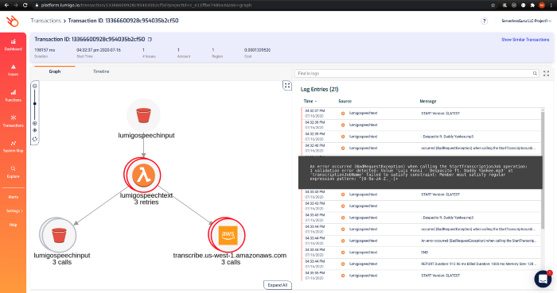
Task: Click the Expand All button
Action: 278,285
